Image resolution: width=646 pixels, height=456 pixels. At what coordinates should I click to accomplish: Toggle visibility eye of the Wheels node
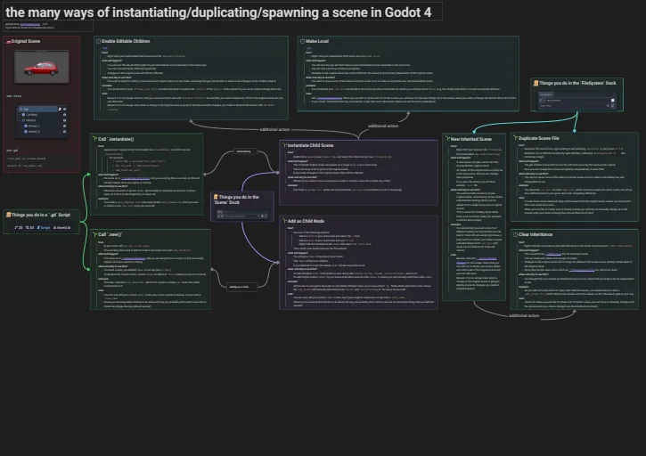pos(64,120)
